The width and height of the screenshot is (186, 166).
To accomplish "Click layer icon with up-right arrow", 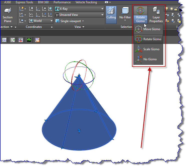I will tap(173, 21).
